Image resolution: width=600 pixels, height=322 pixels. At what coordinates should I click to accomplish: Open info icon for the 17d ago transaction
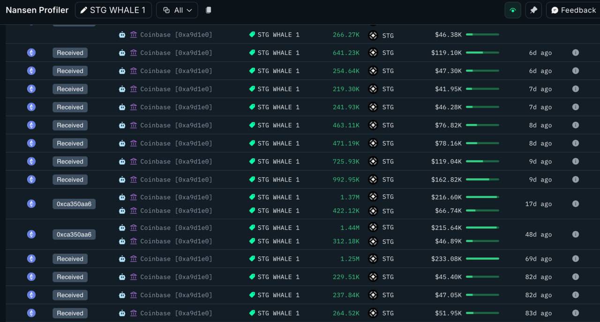click(576, 204)
